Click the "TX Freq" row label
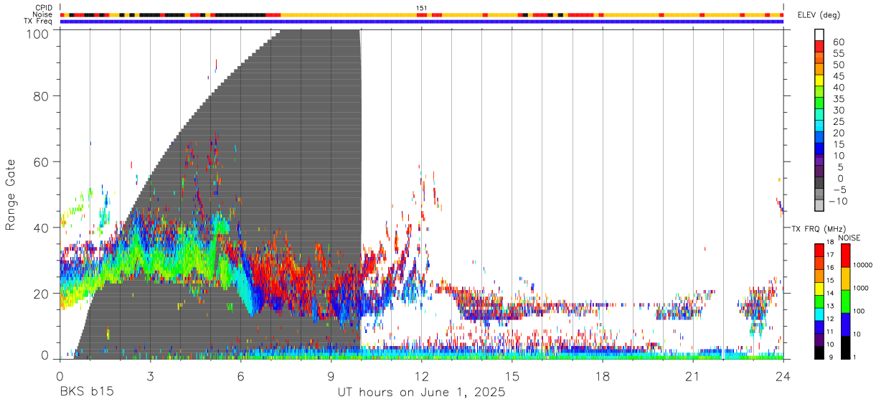The image size is (881, 407). pyautogui.click(x=38, y=22)
